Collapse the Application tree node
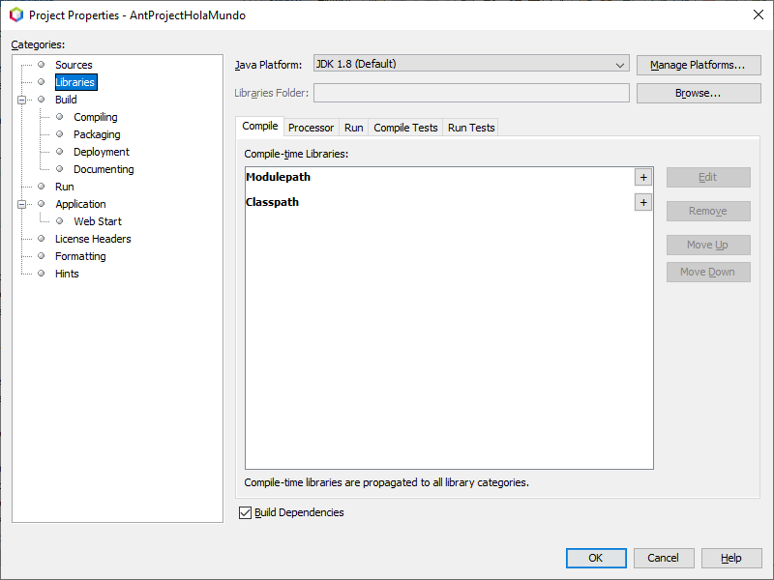 click(x=21, y=204)
